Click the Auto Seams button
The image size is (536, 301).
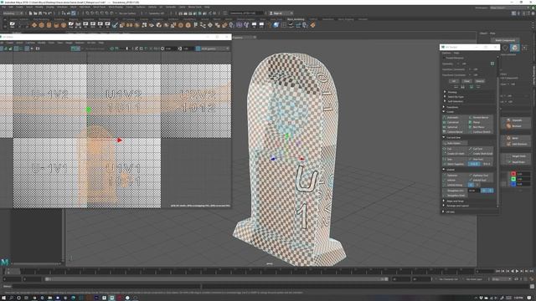456,143
